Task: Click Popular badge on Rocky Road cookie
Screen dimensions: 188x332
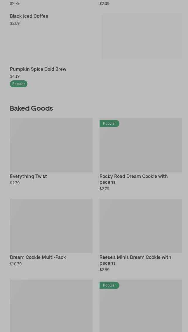Action: click(109, 123)
